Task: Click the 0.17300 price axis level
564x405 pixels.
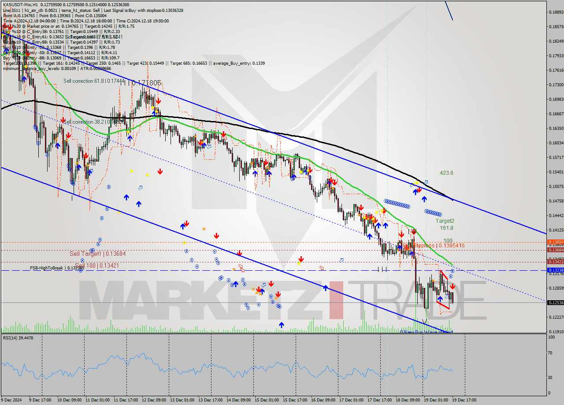Action: (x=556, y=85)
